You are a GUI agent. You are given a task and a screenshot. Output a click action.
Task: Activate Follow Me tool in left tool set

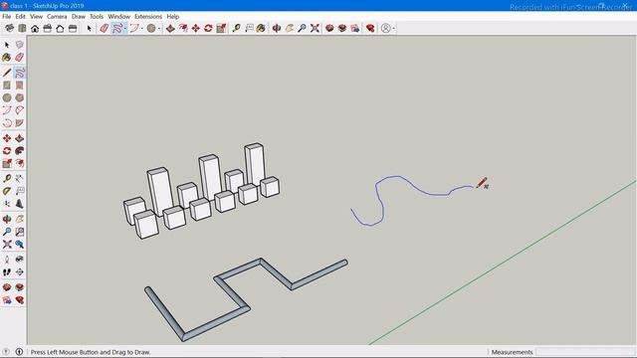[x=20, y=151]
